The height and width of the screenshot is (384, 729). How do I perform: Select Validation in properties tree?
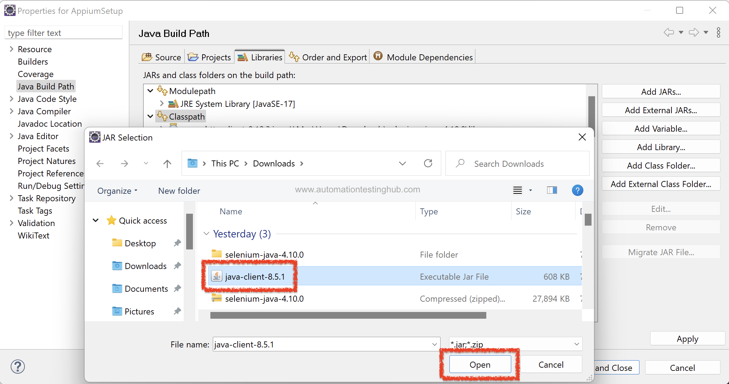(x=36, y=223)
